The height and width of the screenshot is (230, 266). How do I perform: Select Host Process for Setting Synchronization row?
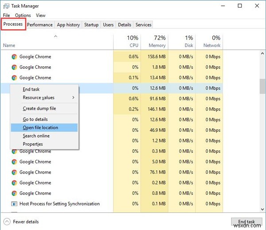[112, 204]
